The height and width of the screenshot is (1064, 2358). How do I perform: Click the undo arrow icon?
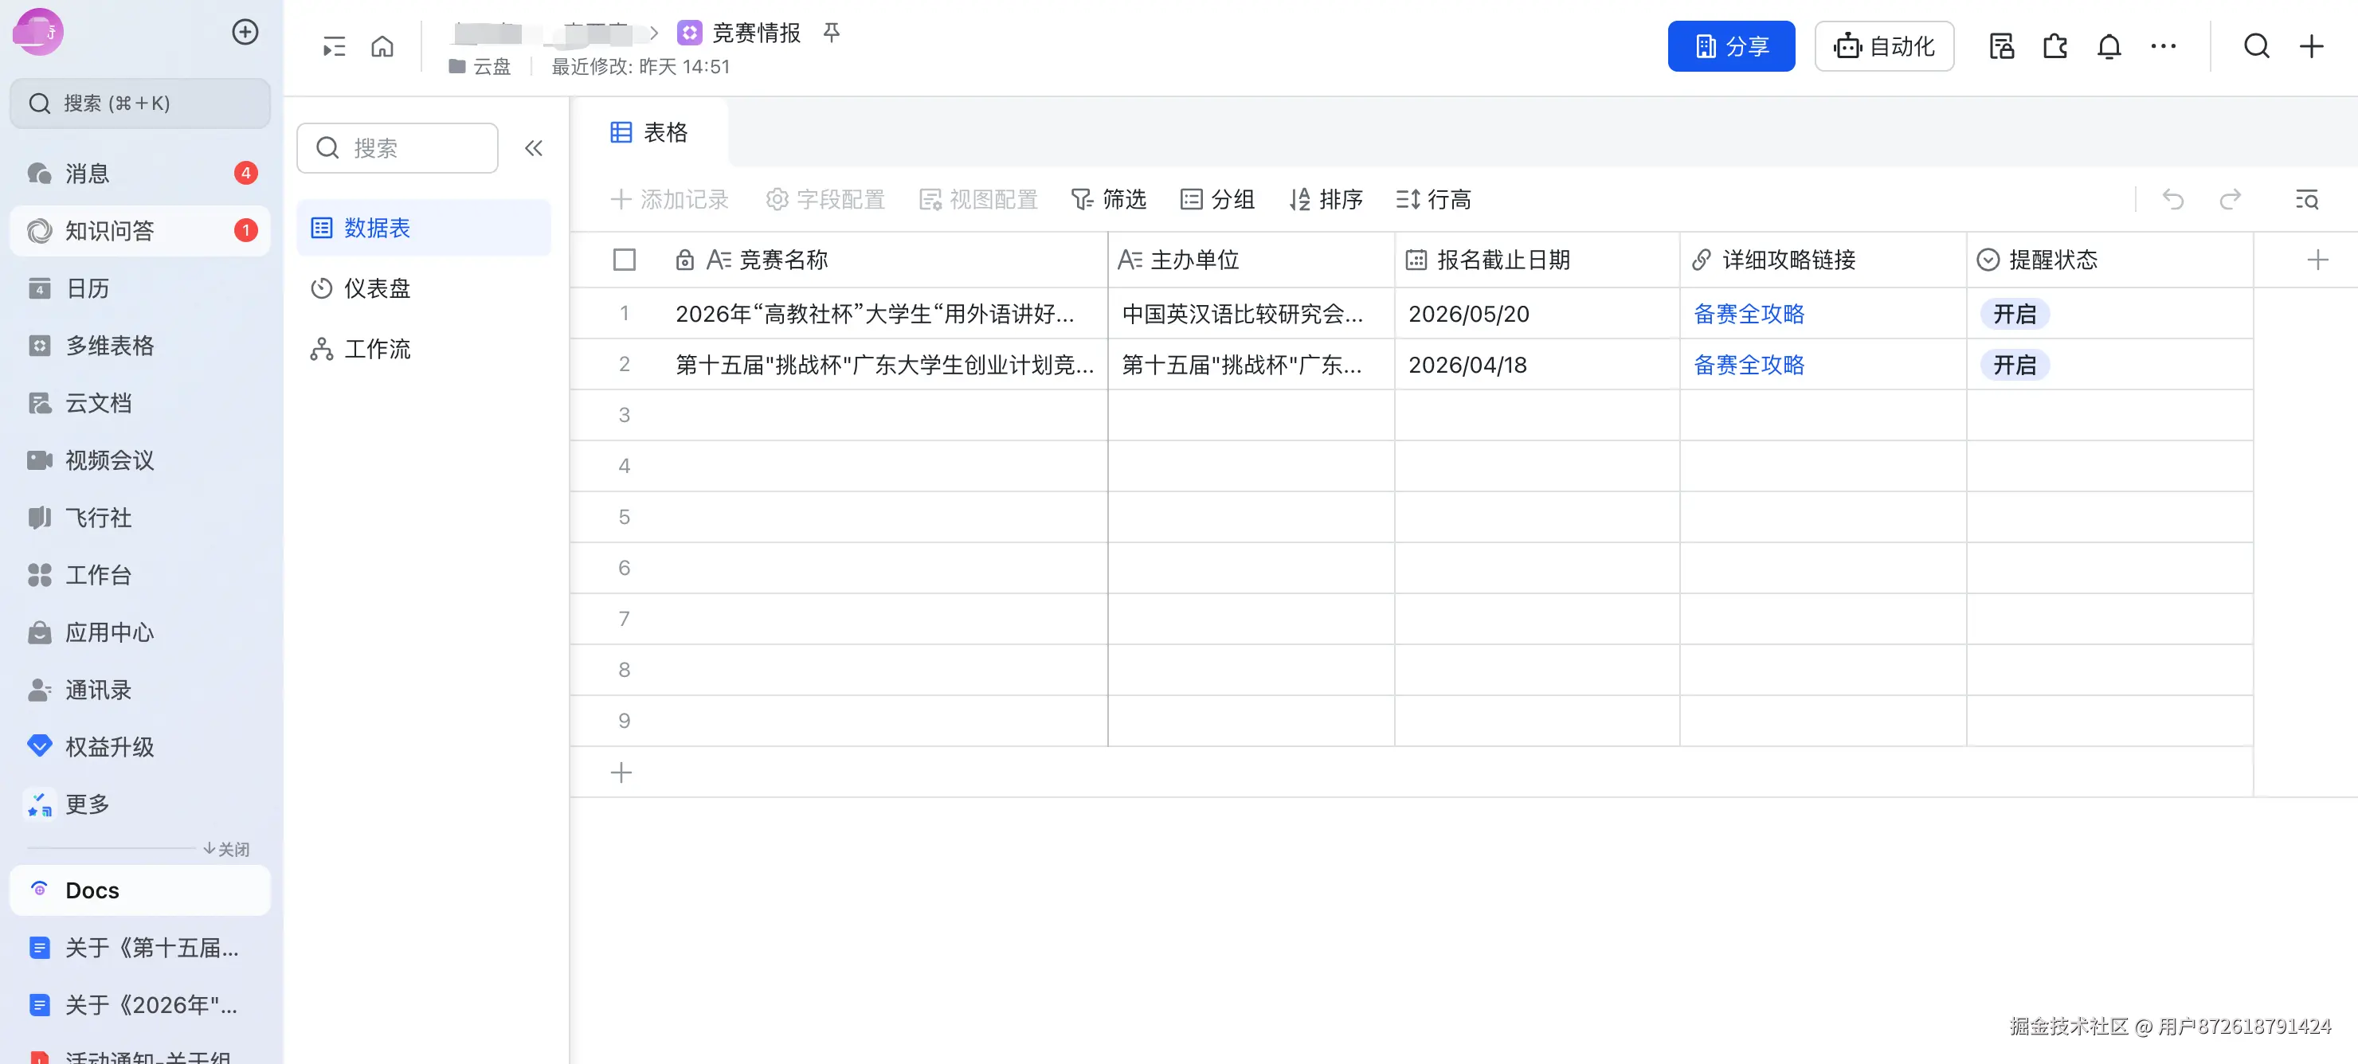(2173, 198)
